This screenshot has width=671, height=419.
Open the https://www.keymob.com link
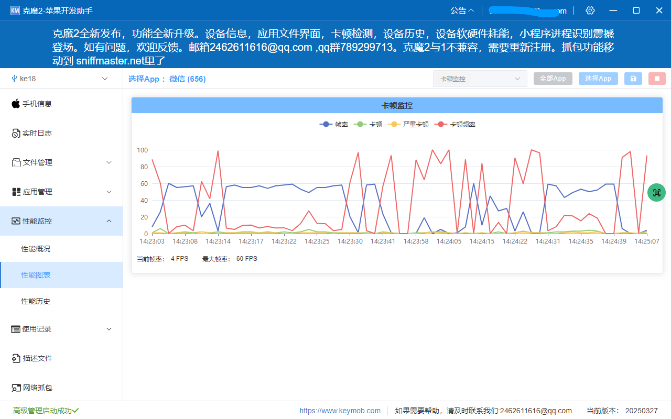coord(340,411)
